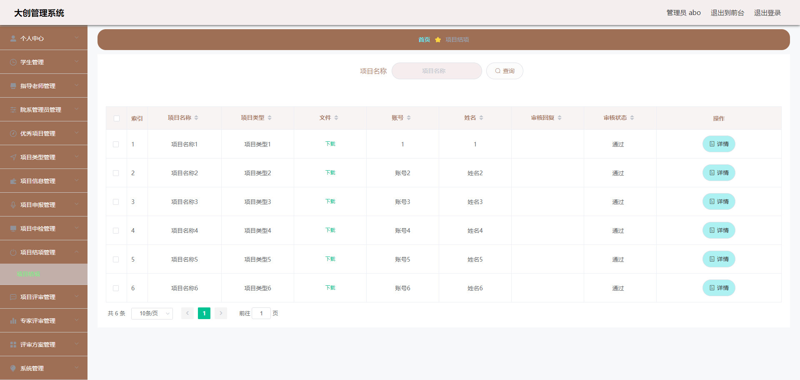Sort by 账号 column arrows

[409, 118]
